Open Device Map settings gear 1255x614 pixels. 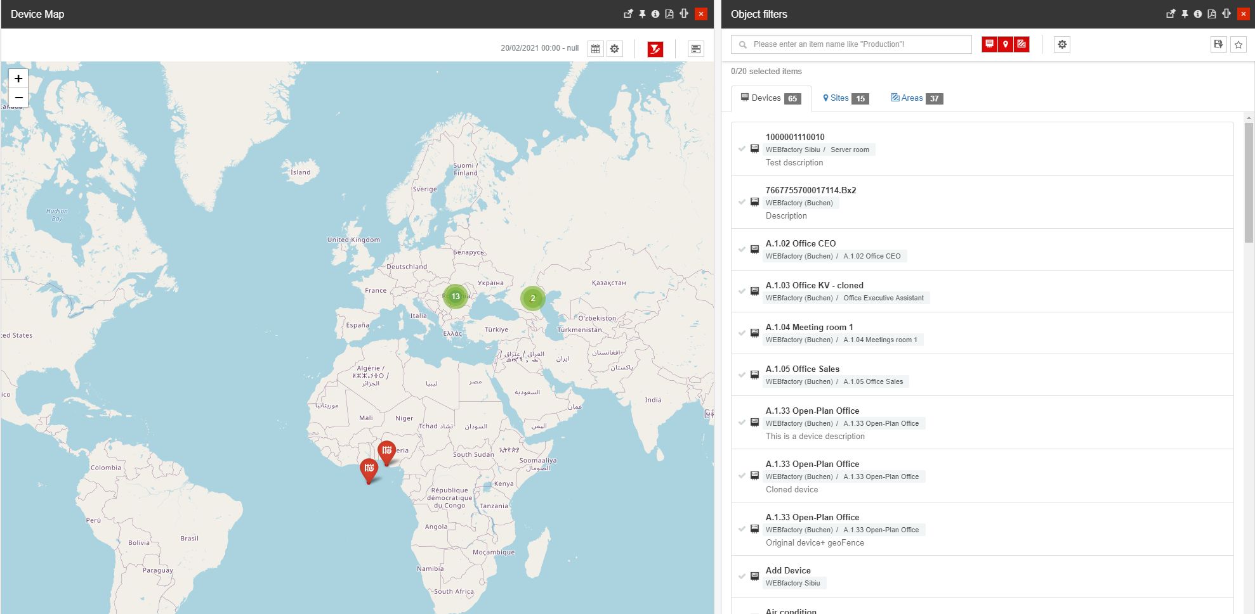(614, 49)
